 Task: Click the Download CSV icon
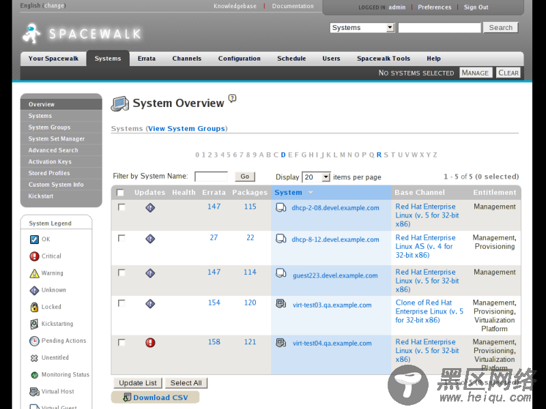click(127, 397)
